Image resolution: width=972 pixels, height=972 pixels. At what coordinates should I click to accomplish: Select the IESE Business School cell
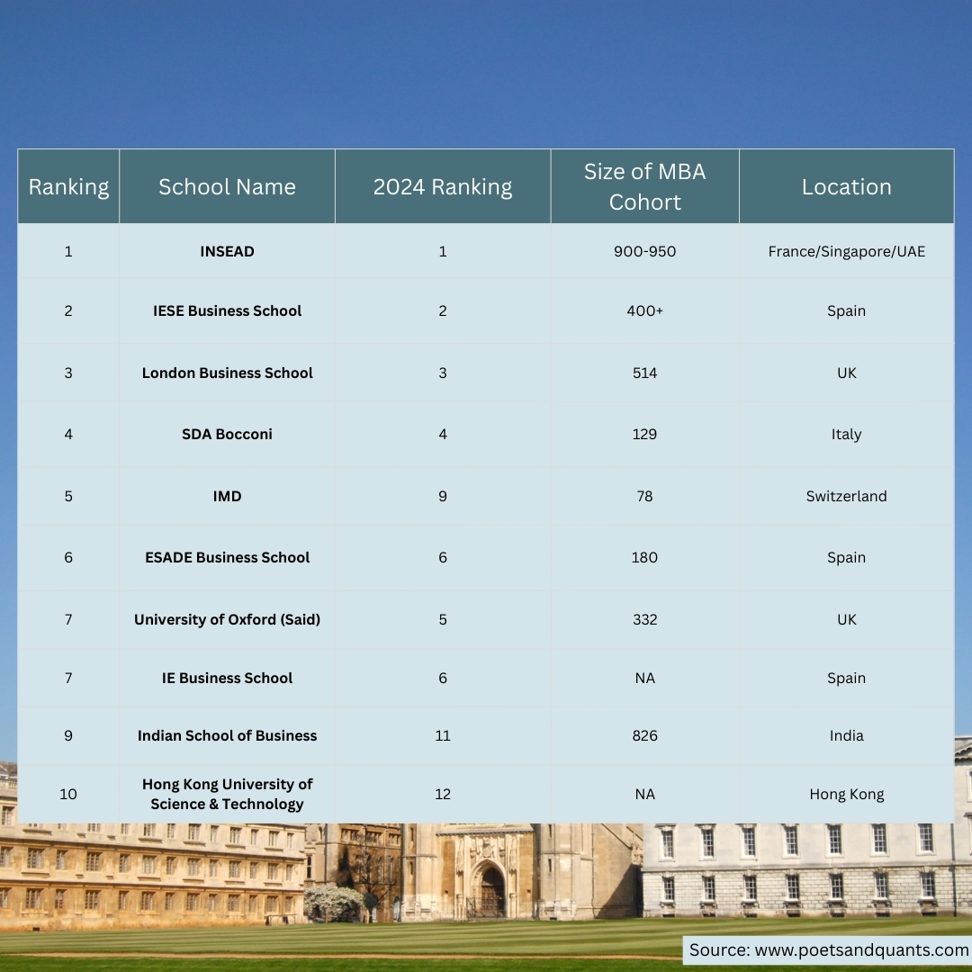[x=227, y=311]
